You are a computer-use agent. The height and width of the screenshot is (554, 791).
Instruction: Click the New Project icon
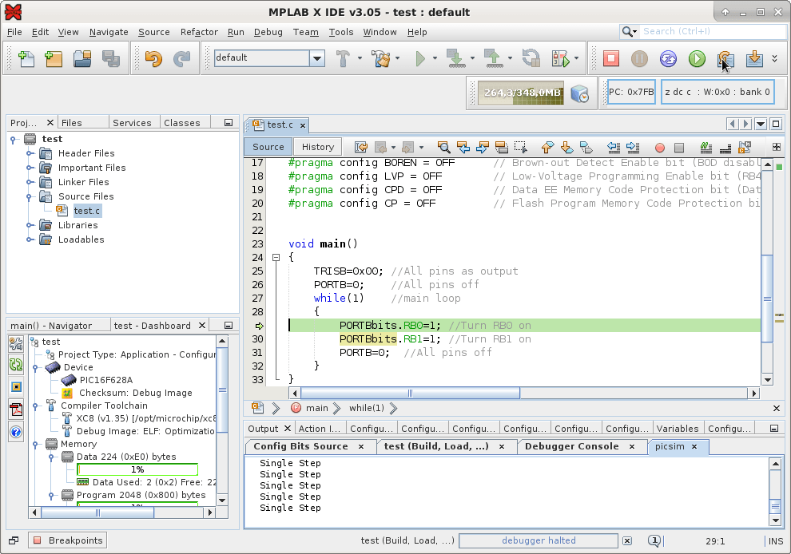(54, 58)
